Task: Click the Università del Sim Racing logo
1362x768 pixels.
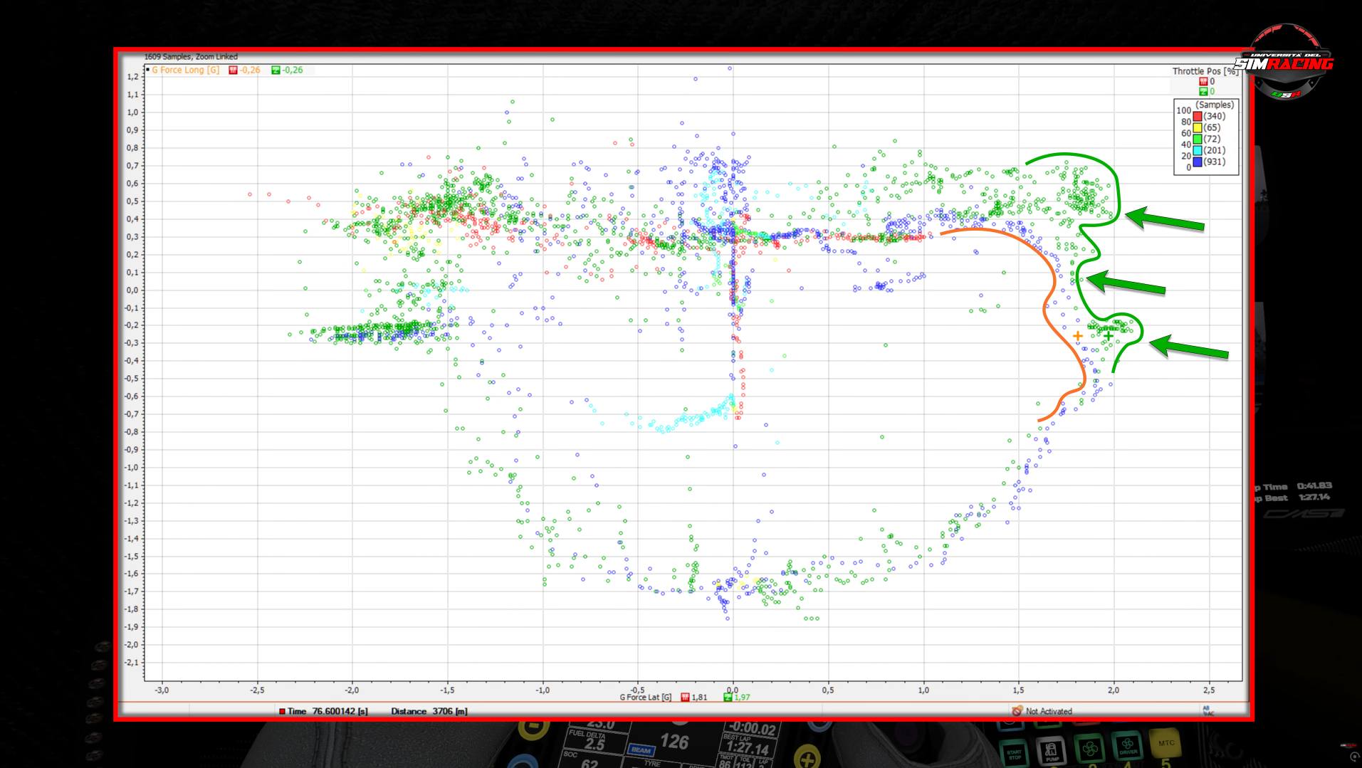Action: [x=1284, y=63]
